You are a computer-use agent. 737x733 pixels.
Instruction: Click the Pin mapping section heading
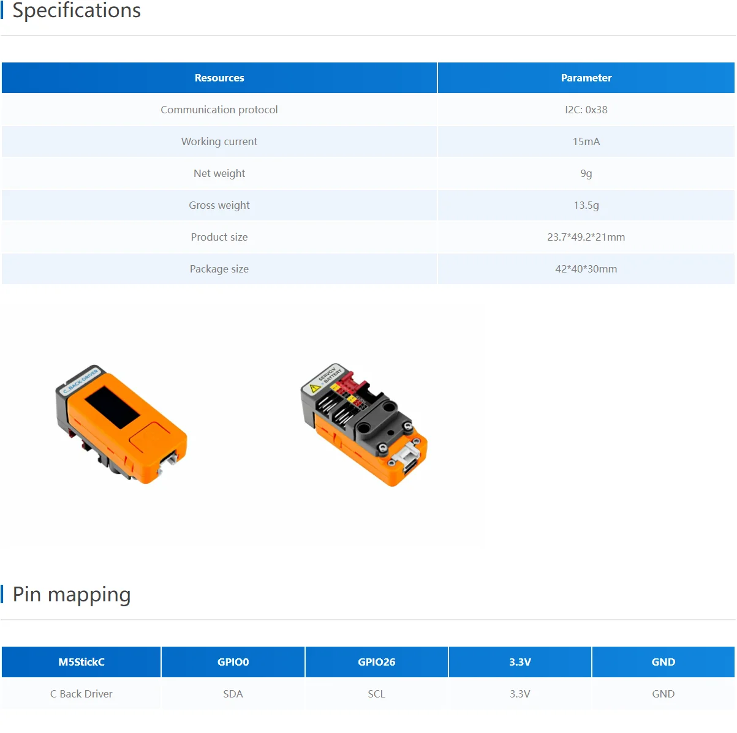tap(72, 595)
